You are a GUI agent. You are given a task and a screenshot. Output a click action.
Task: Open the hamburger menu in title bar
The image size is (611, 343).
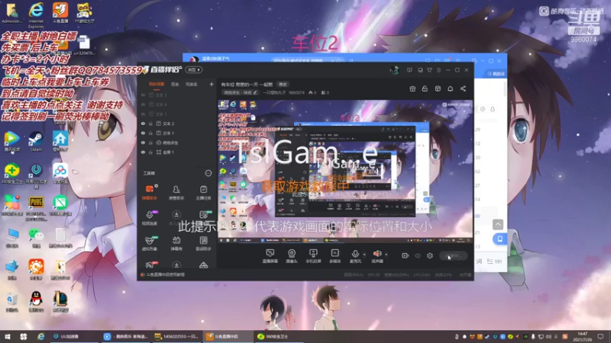click(x=438, y=70)
